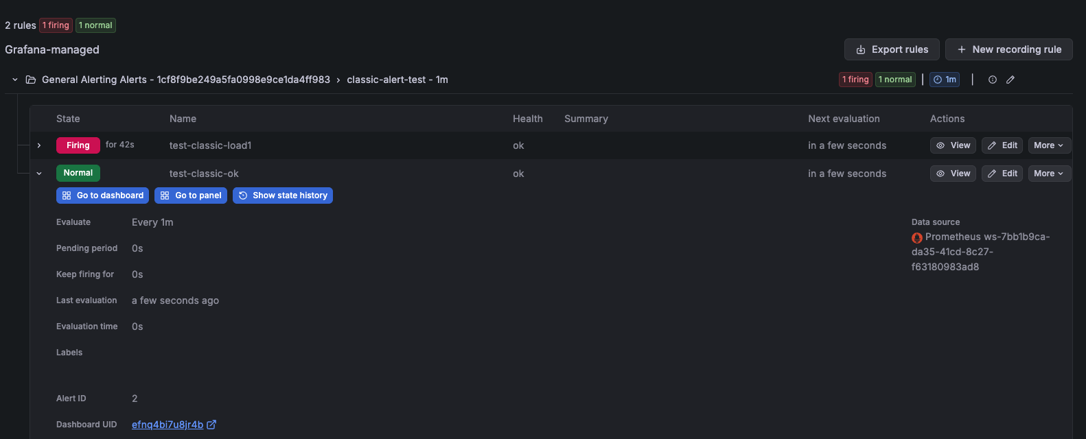Image resolution: width=1086 pixels, height=439 pixels.
Task: Click the Name column header
Action: click(x=183, y=119)
